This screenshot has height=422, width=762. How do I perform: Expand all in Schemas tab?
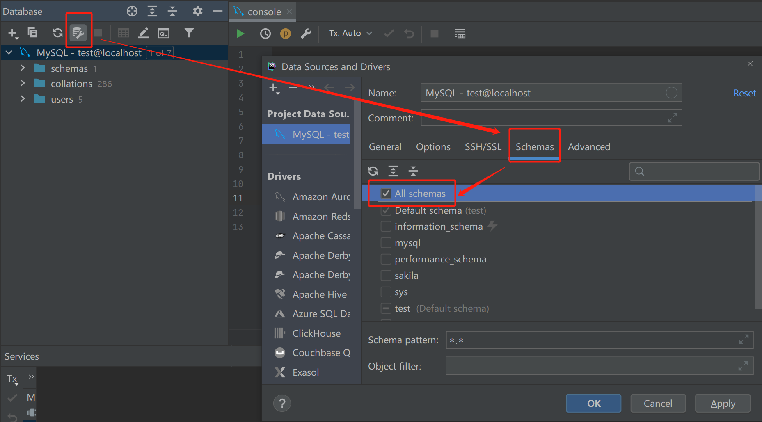(x=393, y=171)
